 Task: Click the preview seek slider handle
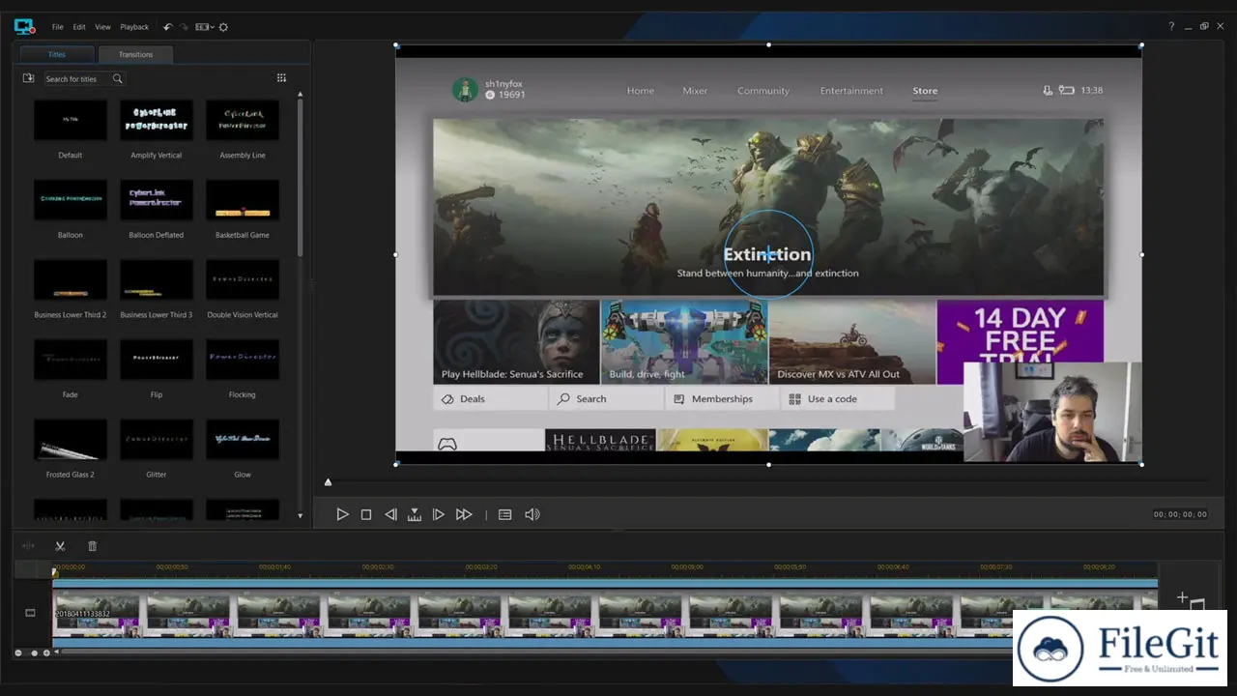[x=328, y=482]
